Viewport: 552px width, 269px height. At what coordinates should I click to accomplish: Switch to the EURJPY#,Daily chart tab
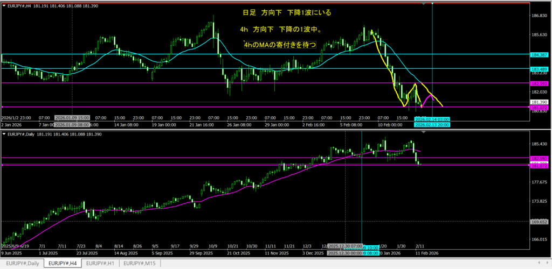click(x=22, y=263)
